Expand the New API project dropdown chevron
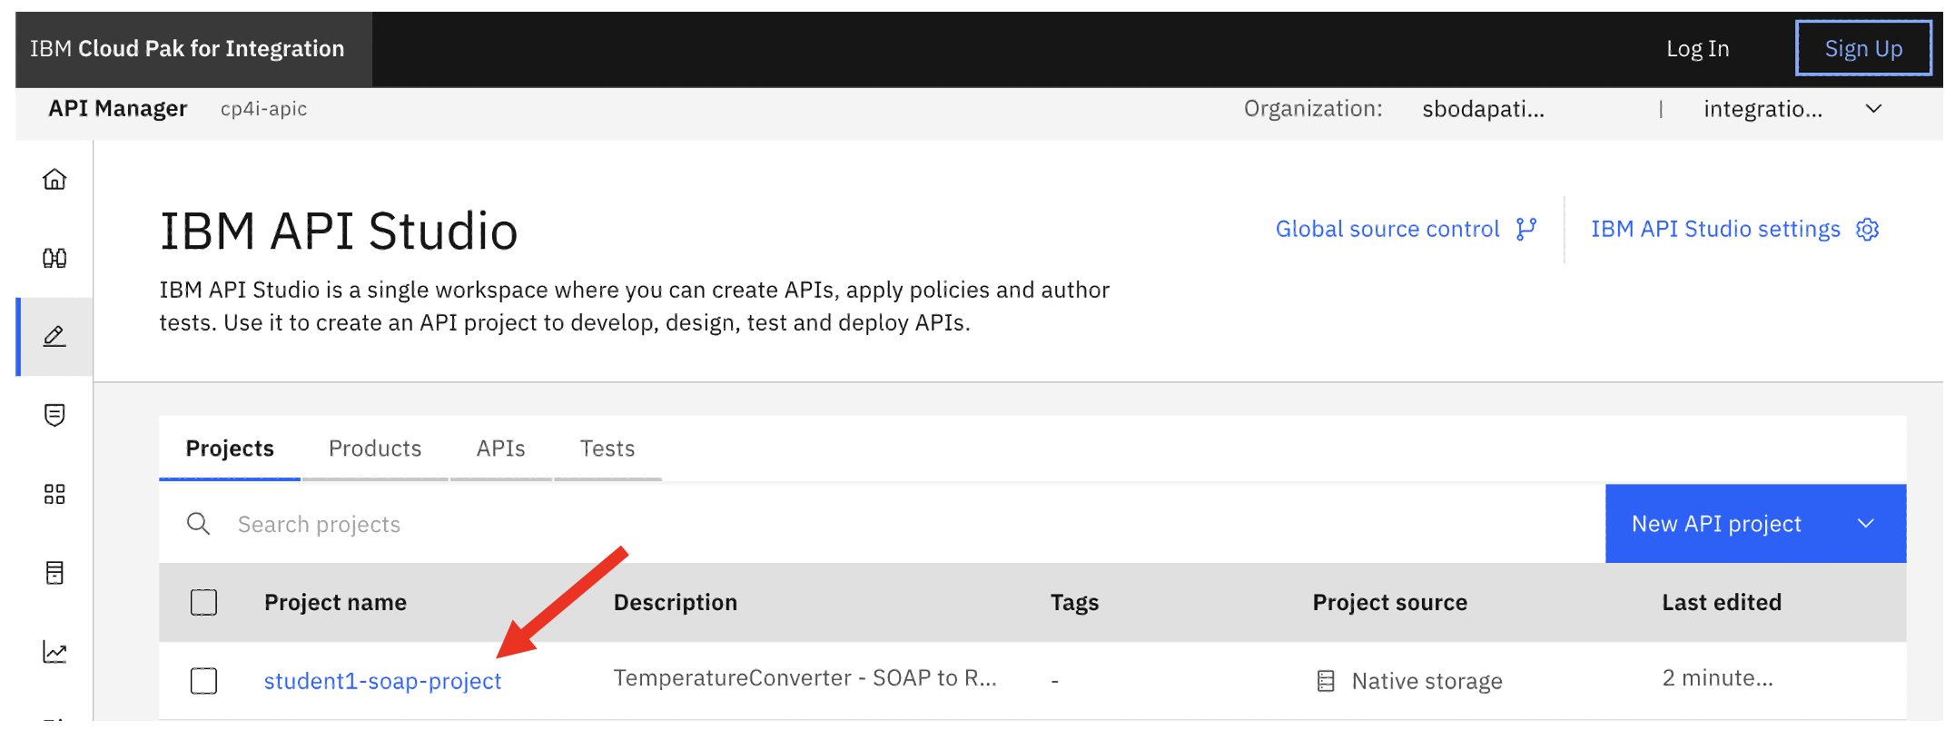1945x730 pixels. coord(1866,524)
